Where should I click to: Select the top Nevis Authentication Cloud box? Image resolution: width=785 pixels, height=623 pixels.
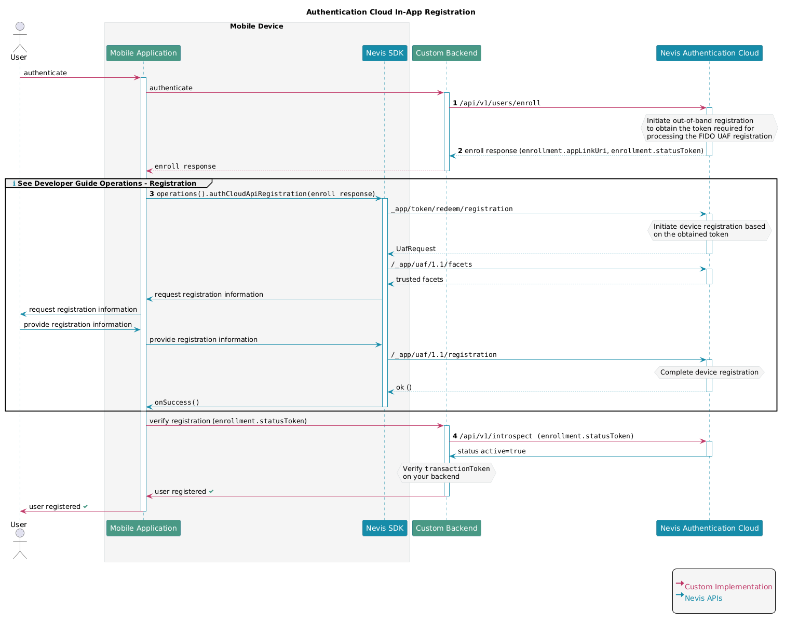(709, 53)
